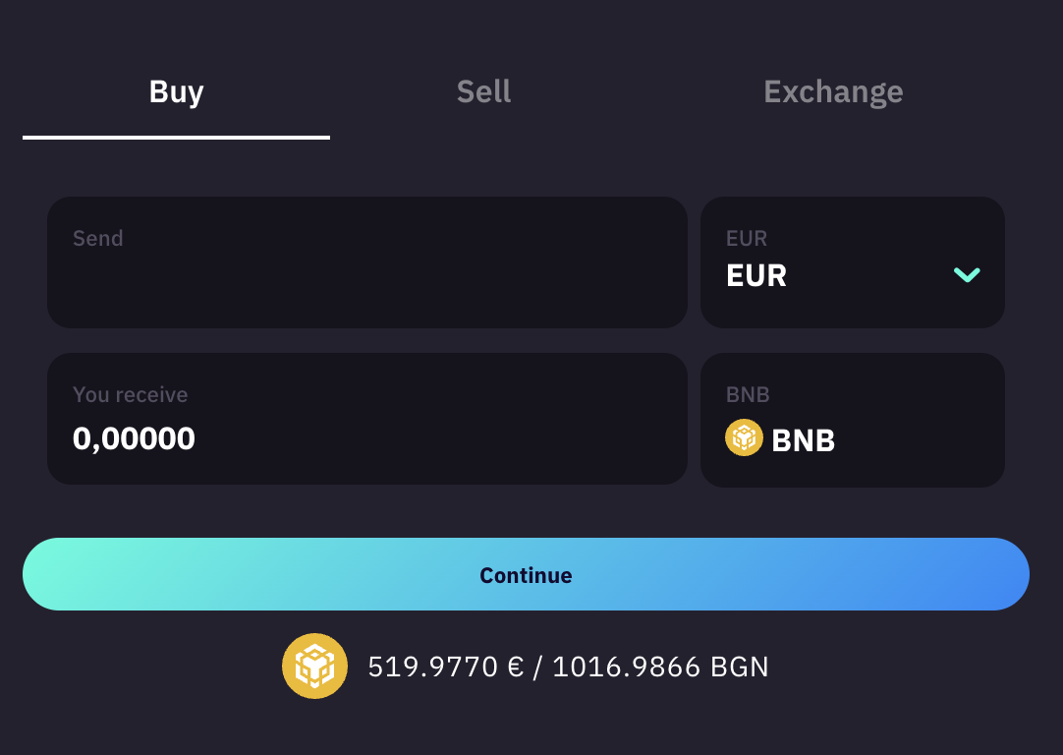Click the BNB coin icon in the selector

click(x=744, y=437)
